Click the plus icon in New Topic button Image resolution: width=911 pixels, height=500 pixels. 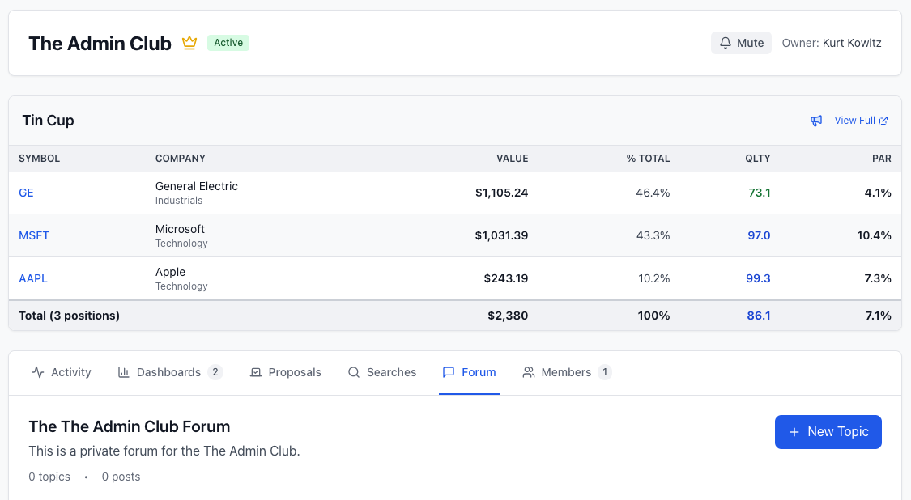[x=794, y=432]
